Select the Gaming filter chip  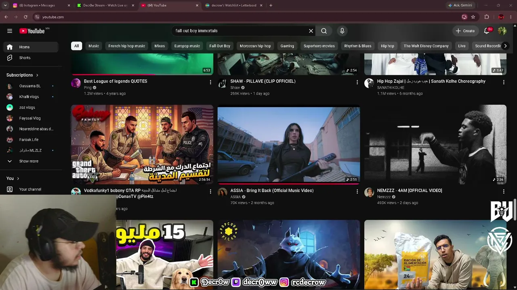(x=287, y=46)
